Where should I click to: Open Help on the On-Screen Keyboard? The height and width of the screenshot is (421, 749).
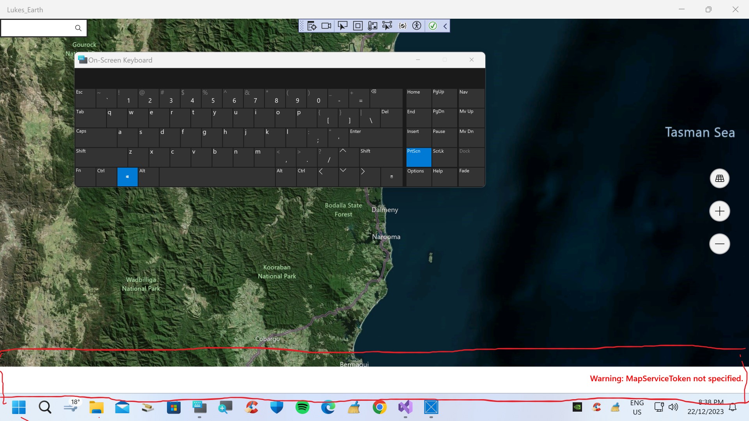(x=444, y=177)
